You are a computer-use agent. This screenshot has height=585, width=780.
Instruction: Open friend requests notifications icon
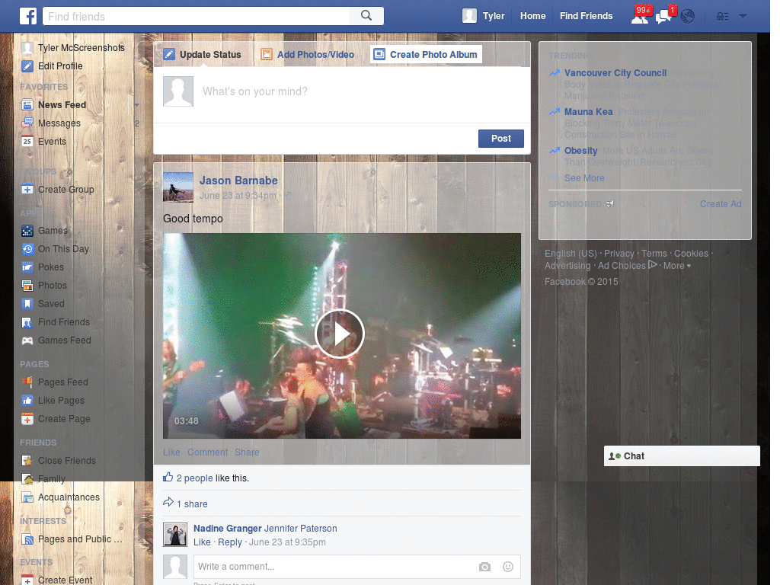click(x=640, y=17)
